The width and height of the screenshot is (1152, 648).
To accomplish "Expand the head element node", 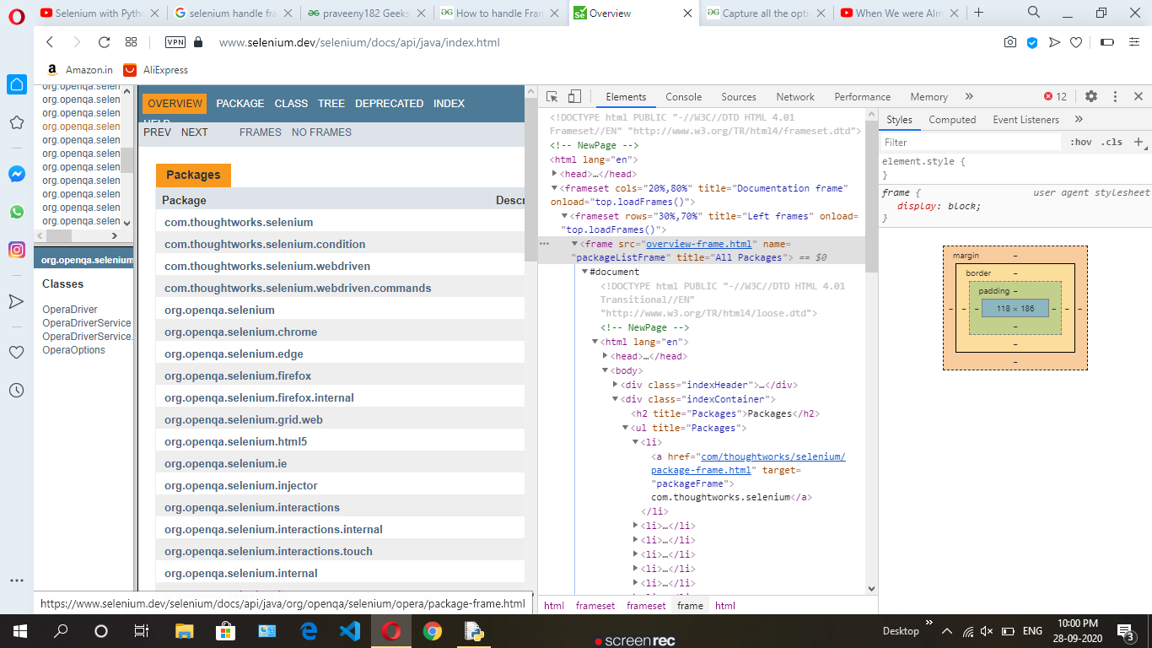I will [555, 175].
